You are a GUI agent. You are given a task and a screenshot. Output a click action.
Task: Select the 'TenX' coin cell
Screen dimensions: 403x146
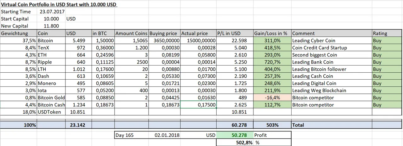pyautogui.click(x=51, y=48)
